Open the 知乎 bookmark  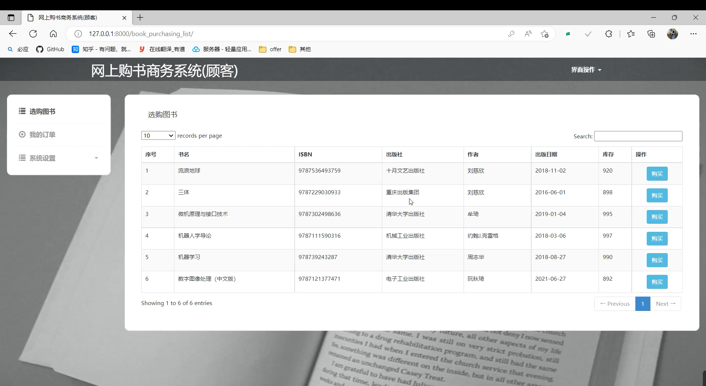click(101, 49)
